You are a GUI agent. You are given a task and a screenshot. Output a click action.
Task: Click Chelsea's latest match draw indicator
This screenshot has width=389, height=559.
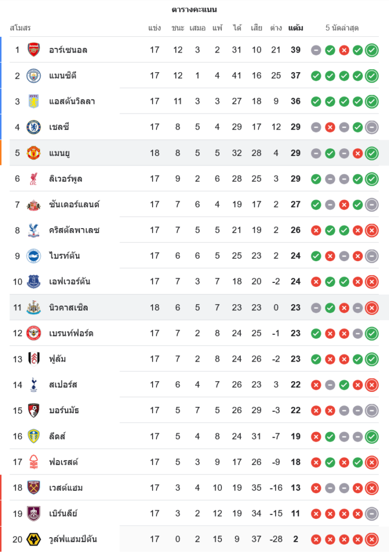[372, 127]
